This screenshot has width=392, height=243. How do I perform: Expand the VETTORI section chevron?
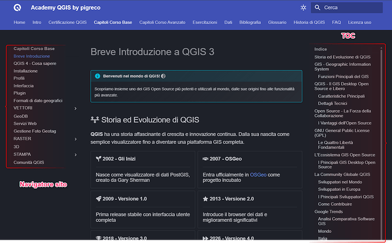pos(76,108)
